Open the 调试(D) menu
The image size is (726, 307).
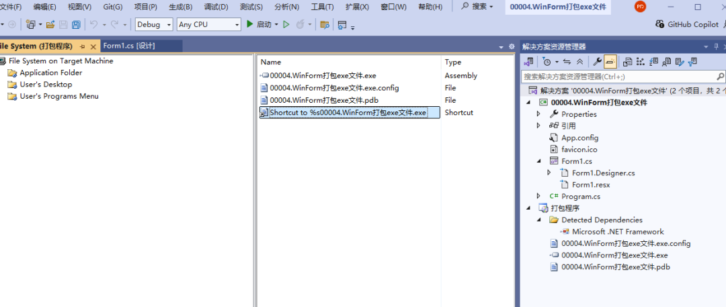click(x=216, y=7)
